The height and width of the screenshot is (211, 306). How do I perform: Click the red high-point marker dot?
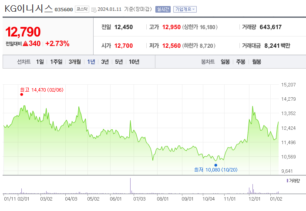[22, 94]
